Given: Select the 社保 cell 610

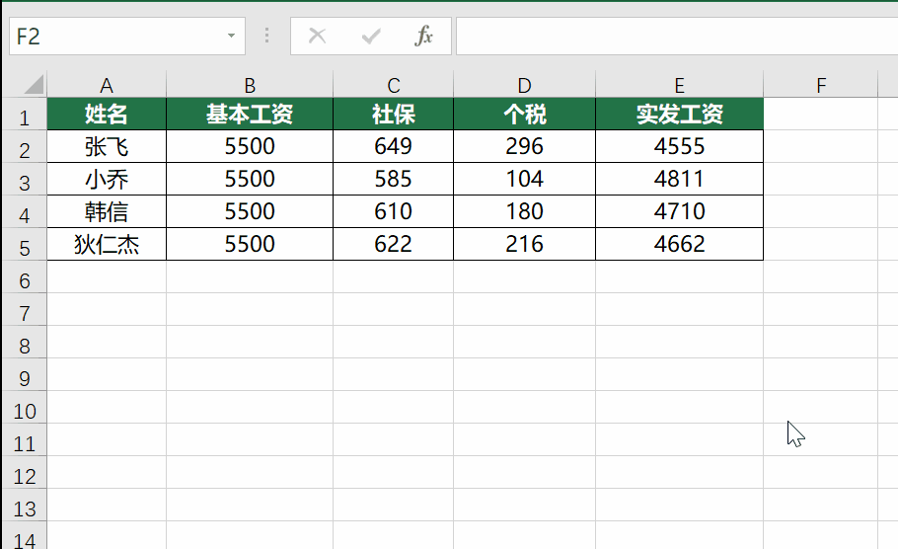Looking at the screenshot, I should [x=393, y=212].
